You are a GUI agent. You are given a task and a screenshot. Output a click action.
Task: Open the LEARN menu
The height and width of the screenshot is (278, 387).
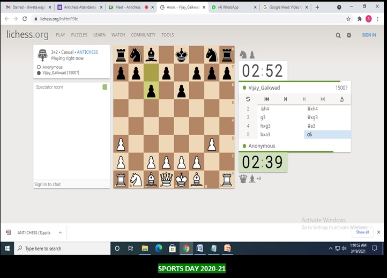point(99,35)
